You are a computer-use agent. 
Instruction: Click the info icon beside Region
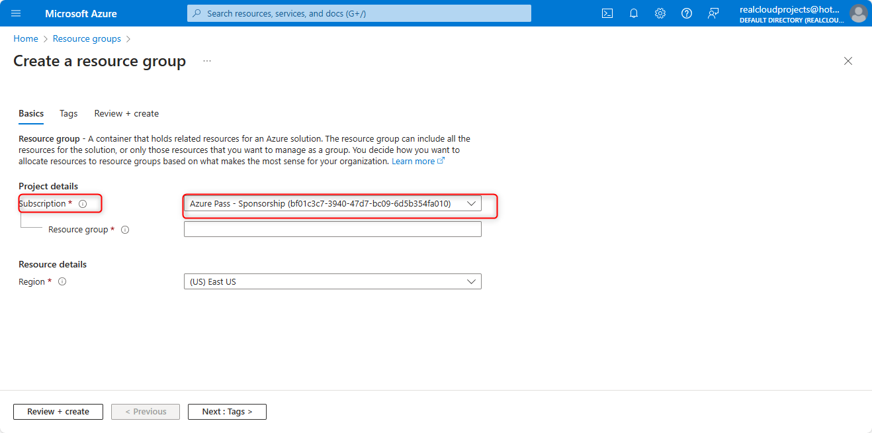click(x=62, y=281)
